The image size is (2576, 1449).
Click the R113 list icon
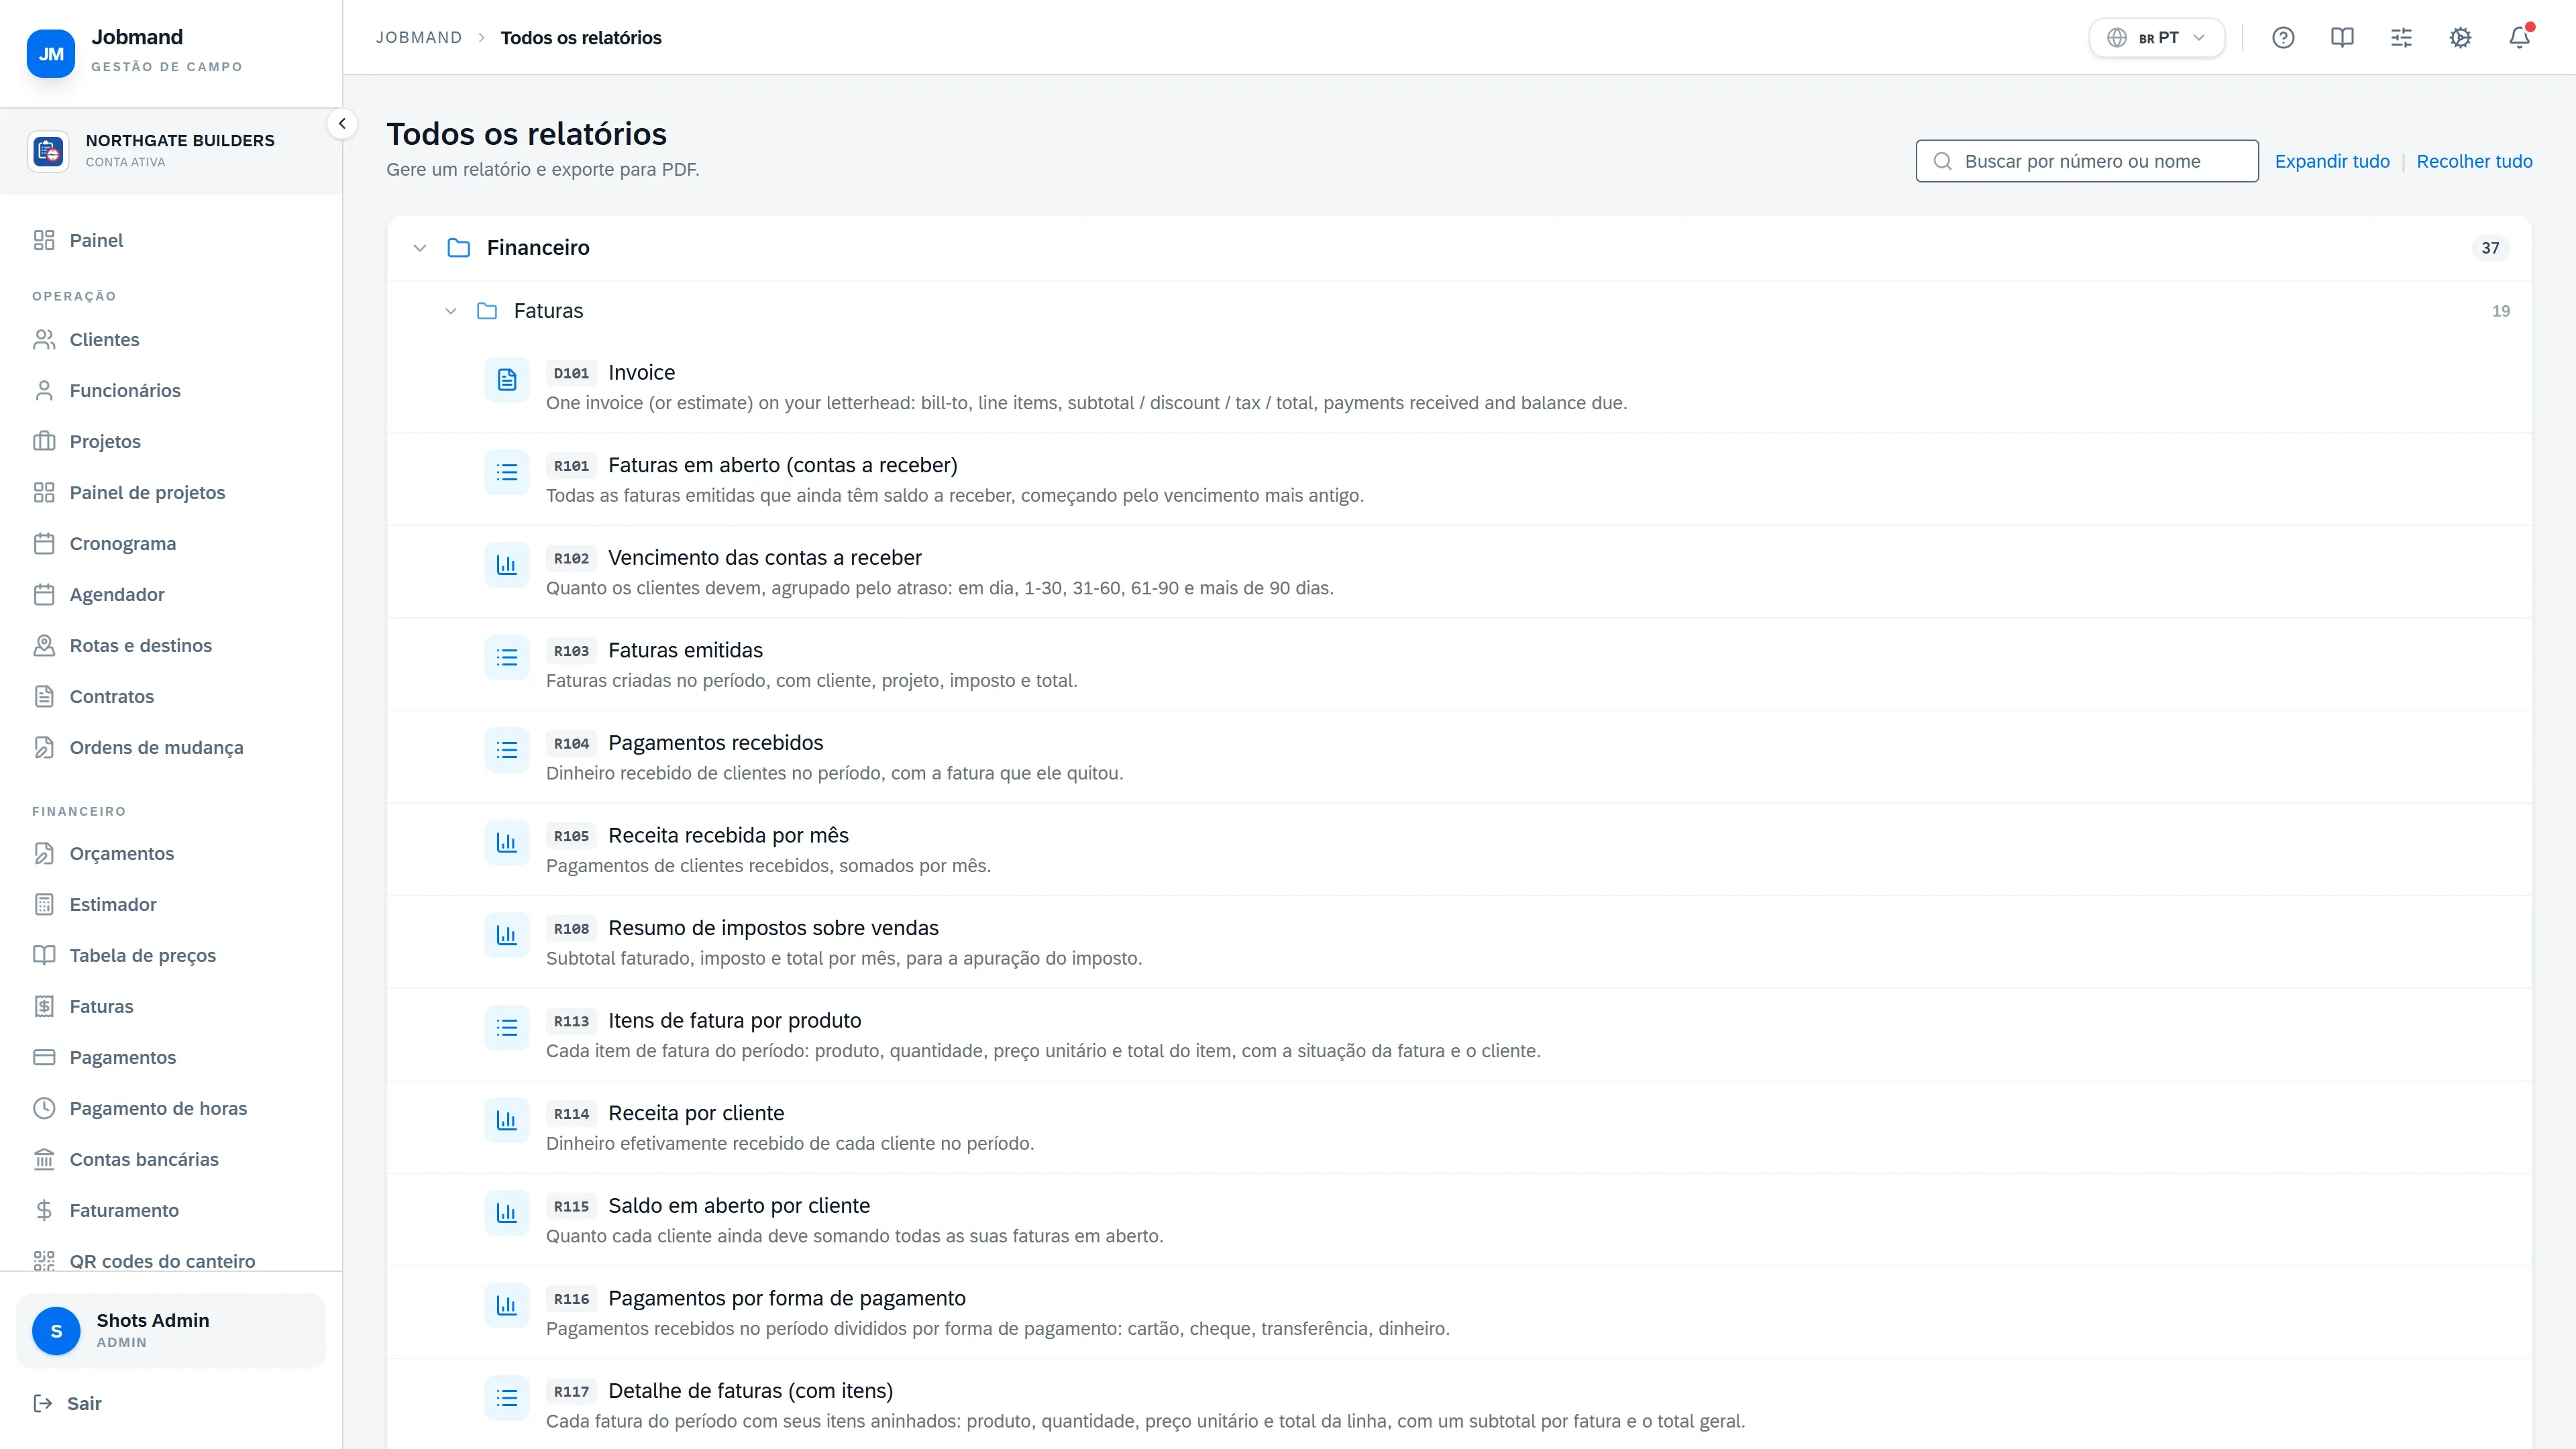(x=507, y=1028)
